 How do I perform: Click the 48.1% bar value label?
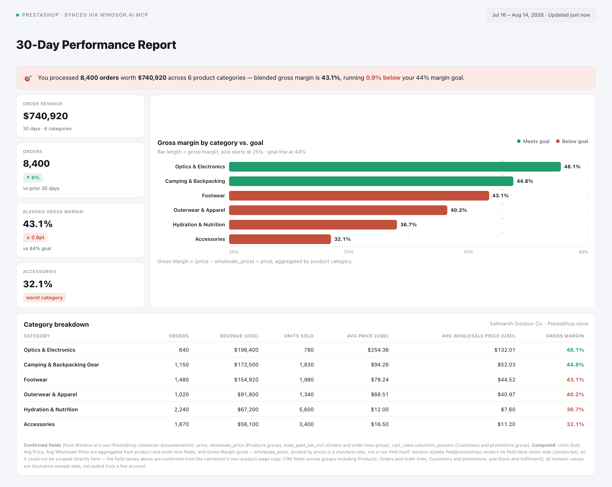tap(572, 167)
